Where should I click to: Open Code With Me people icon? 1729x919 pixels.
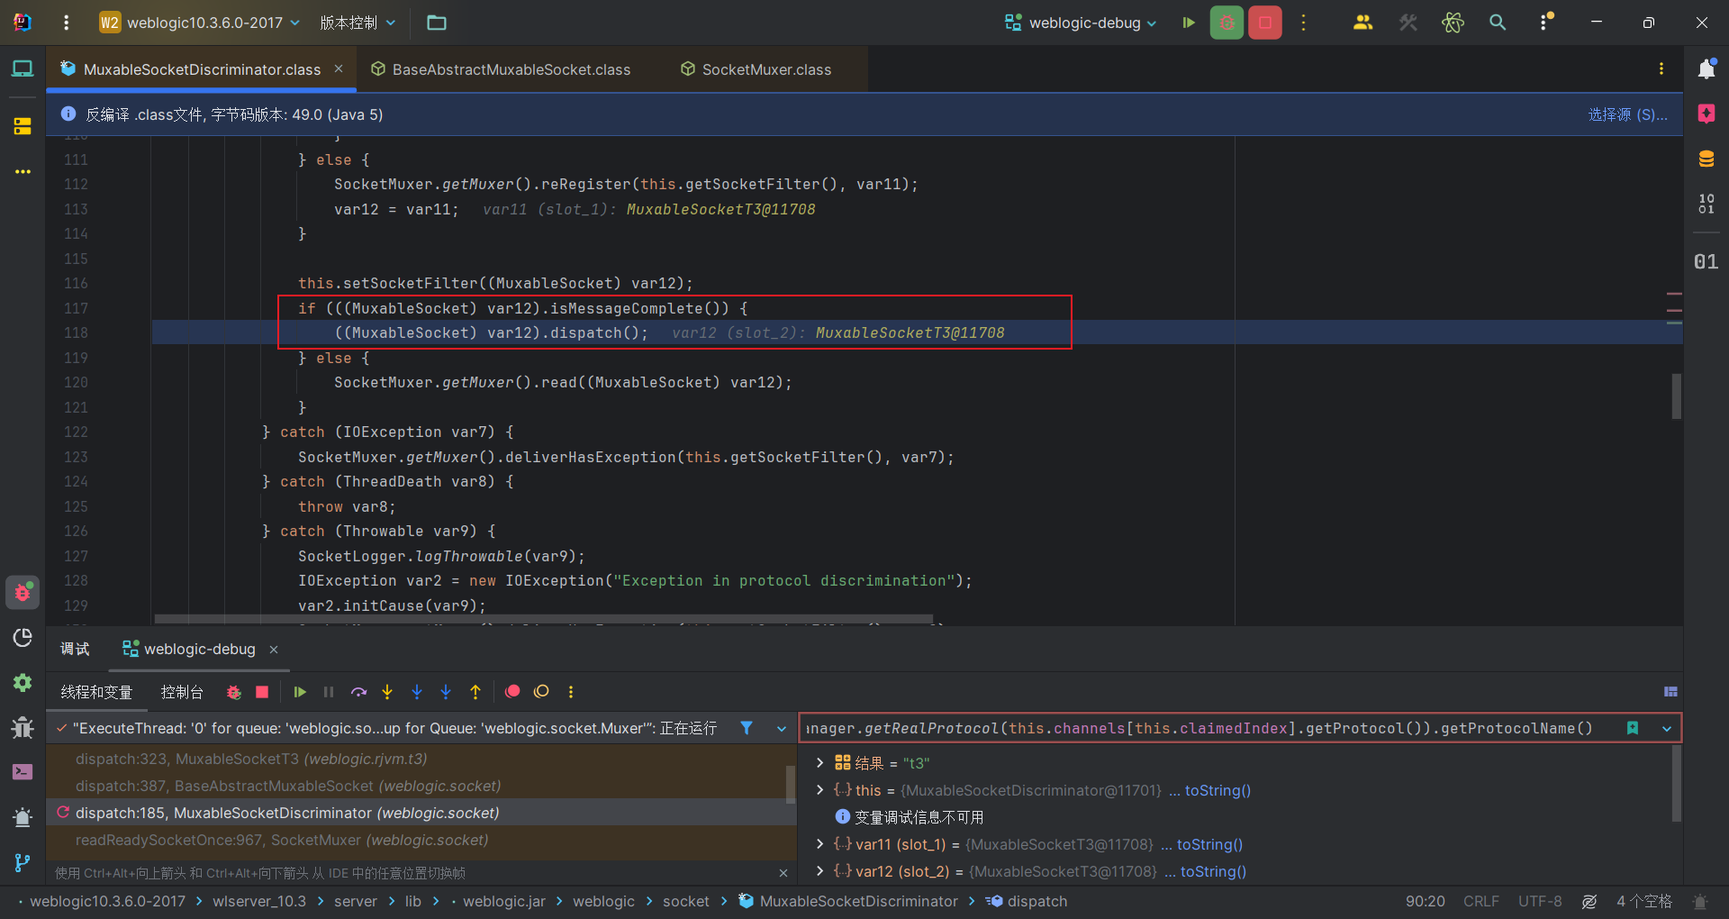click(x=1362, y=23)
